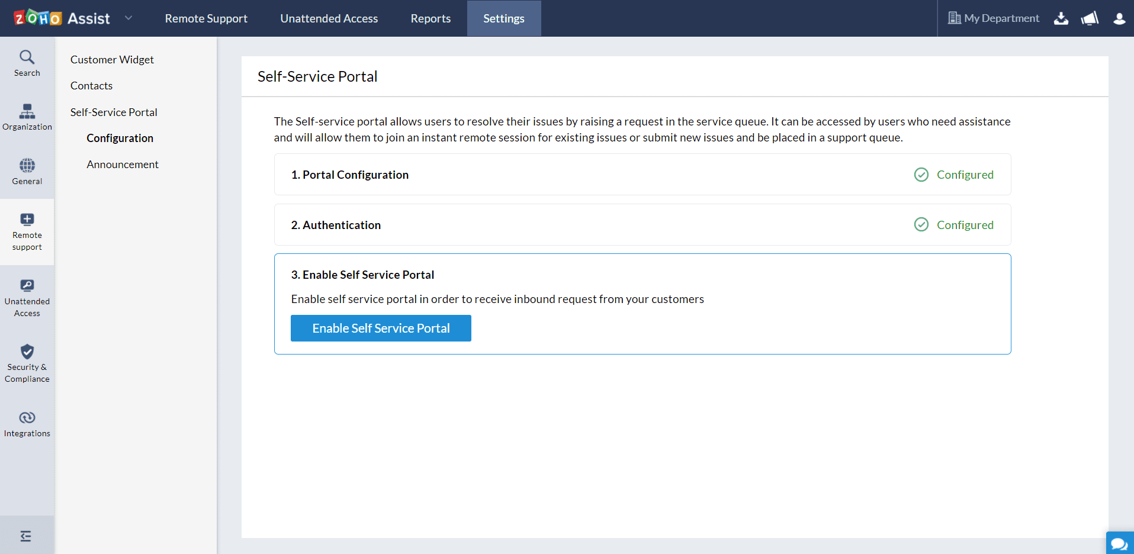Open the user profile icon

pos(1119,18)
